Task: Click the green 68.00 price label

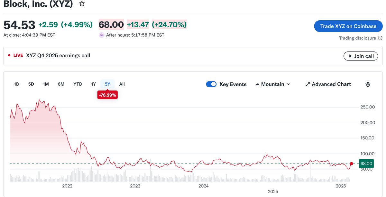Action: click(x=366, y=164)
